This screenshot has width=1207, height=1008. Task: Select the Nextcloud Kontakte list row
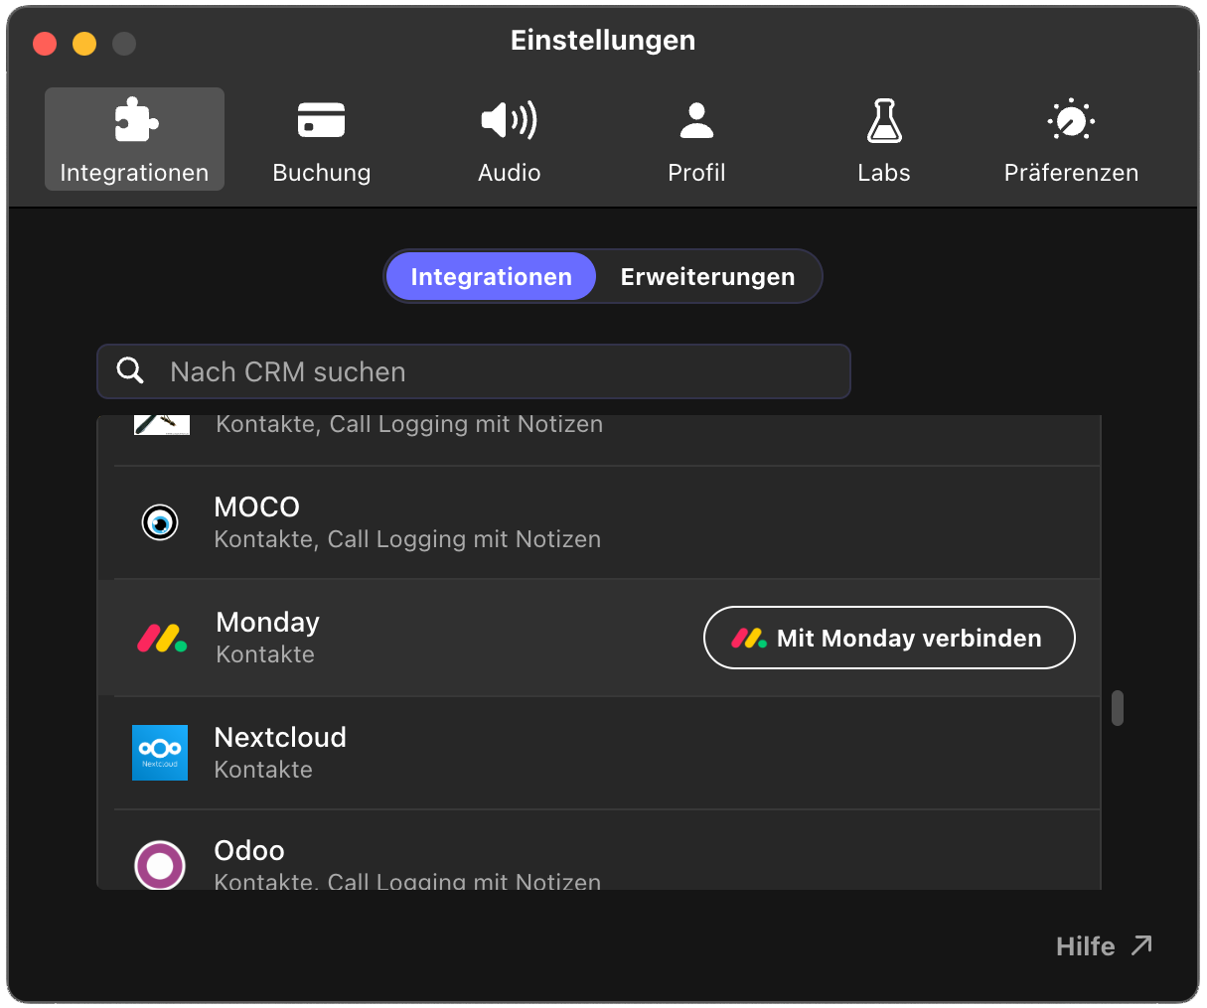coord(599,753)
